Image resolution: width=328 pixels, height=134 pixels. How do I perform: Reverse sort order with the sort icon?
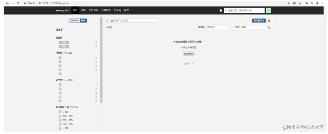pos(269,27)
